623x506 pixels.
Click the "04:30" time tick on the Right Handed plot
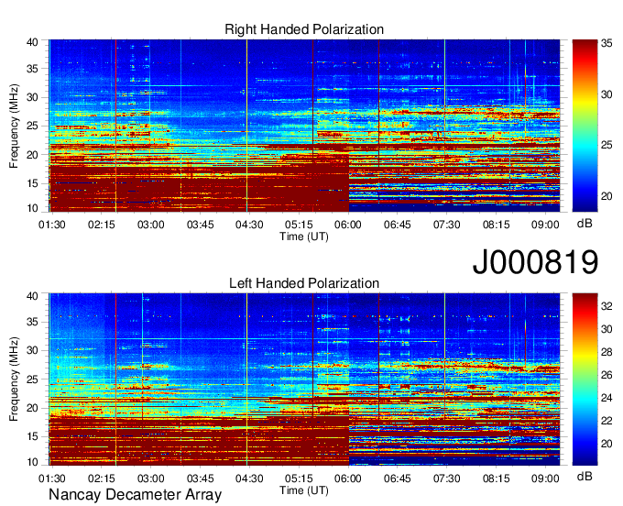point(249,225)
